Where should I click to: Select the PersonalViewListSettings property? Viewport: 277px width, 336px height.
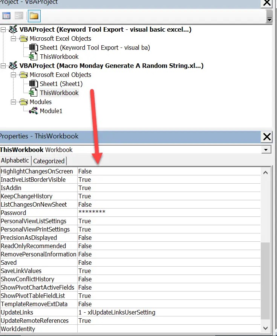coord(34,221)
